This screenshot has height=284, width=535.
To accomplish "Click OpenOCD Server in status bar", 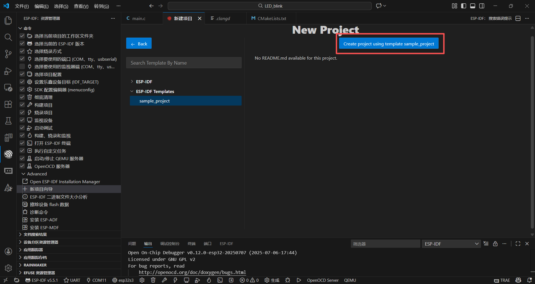I will [323, 280].
